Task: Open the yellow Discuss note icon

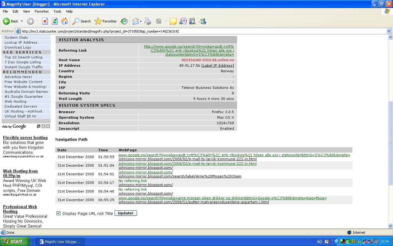Action: 173,21
